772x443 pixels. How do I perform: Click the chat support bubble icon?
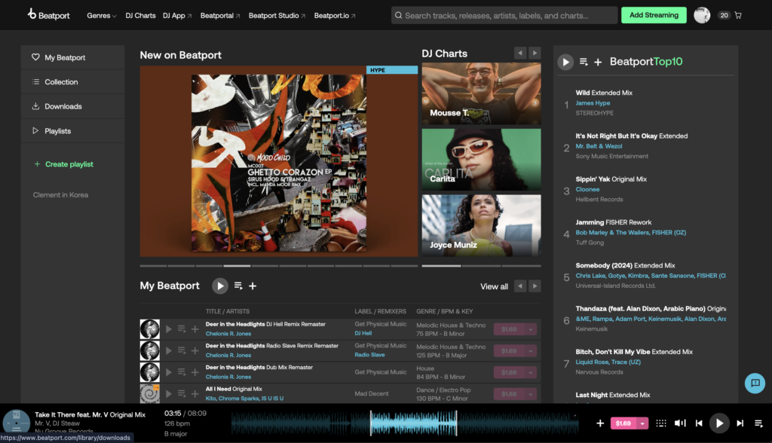coord(754,383)
